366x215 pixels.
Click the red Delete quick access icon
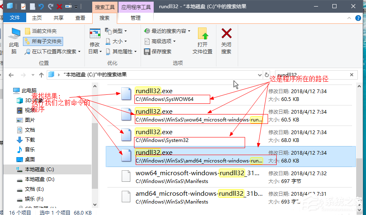[x=59, y=6]
